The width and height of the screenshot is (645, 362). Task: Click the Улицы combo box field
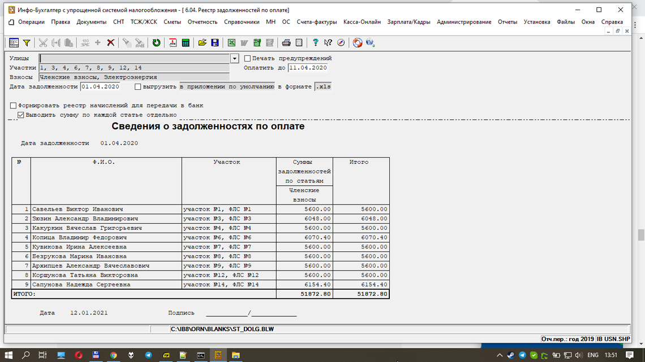(135, 58)
